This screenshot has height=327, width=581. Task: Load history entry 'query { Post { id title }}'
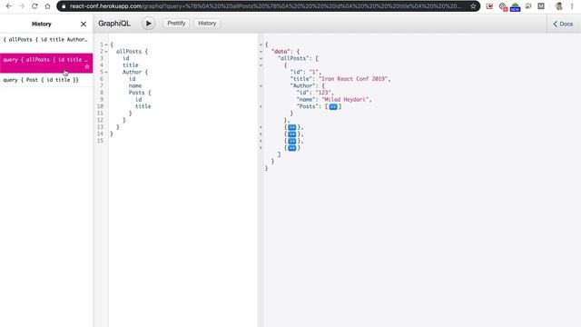[x=46, y=80]
